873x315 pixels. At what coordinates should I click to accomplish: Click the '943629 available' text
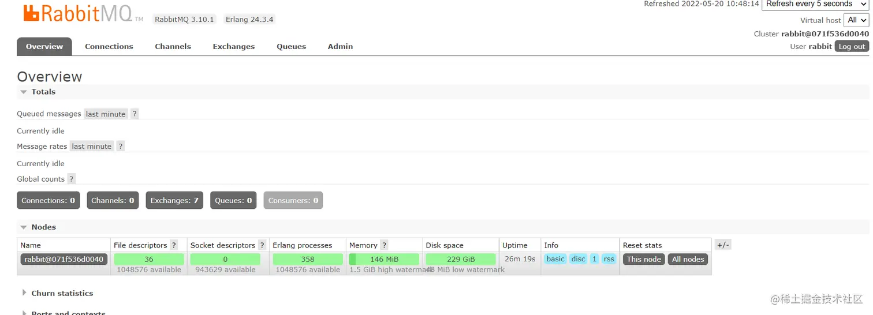pyautogui.click(x=225, y=270)
